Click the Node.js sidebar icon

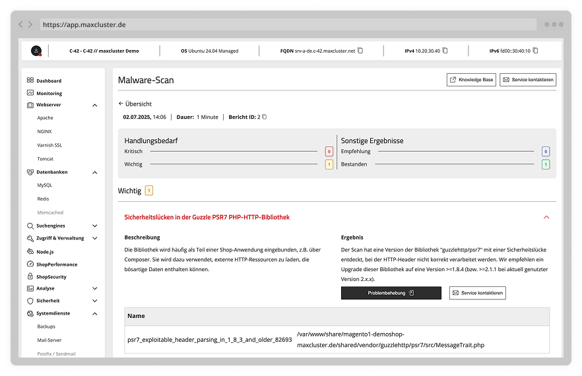30,251
